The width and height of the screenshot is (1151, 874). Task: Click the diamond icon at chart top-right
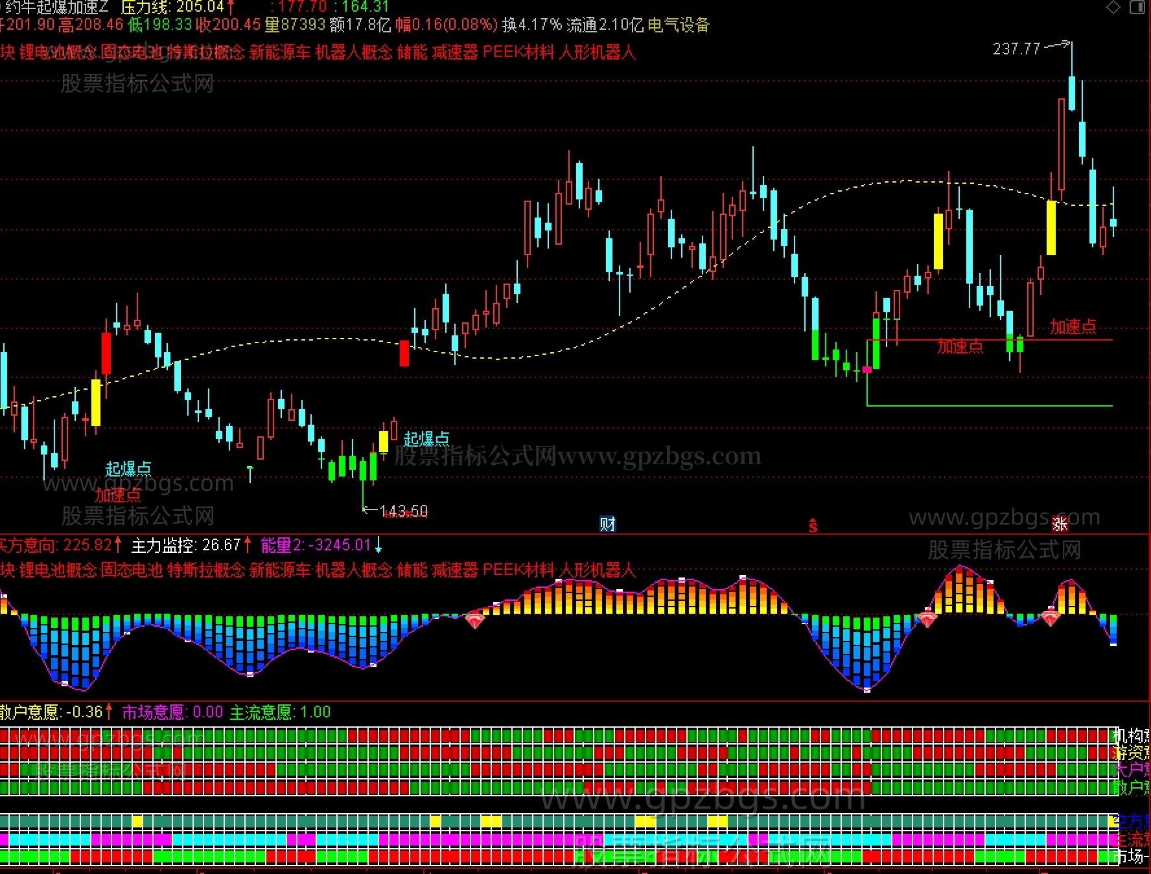[x=1113, y=7]
